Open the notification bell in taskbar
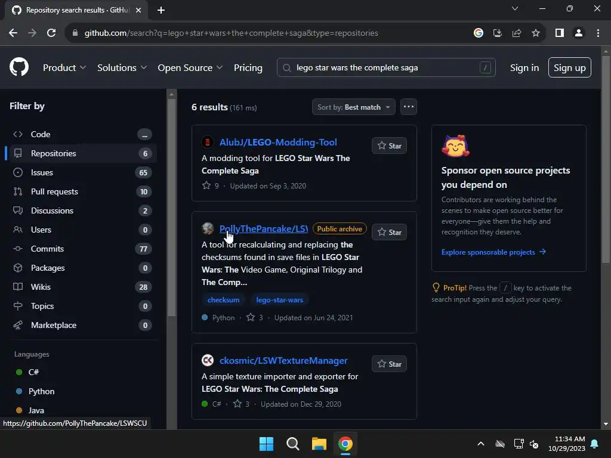The height and width of the screenshot is (458, 611). (x=595, y=444)
